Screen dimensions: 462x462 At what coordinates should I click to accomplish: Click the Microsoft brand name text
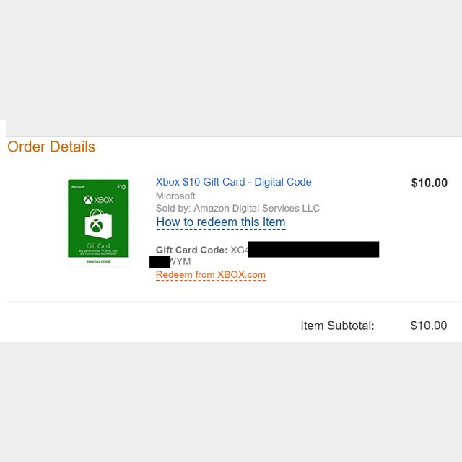(175, 196)
